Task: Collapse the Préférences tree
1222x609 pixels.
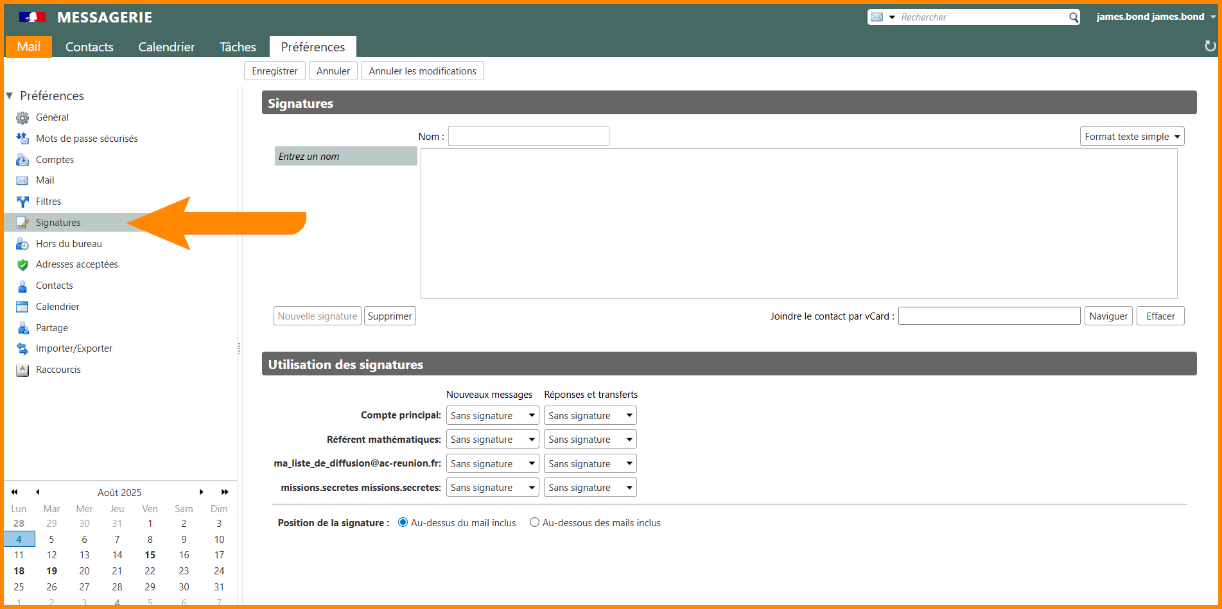Action: point(10,96)
